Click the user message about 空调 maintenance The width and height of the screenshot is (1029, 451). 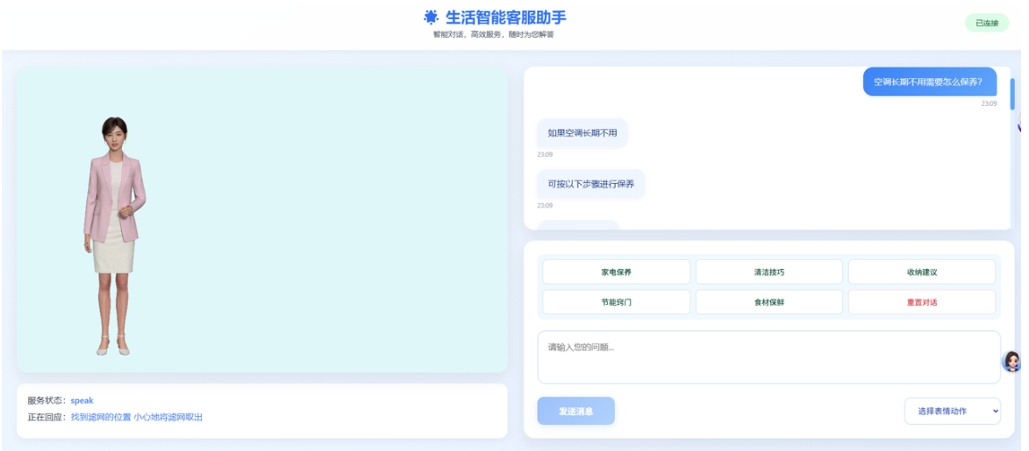[928, 81]
